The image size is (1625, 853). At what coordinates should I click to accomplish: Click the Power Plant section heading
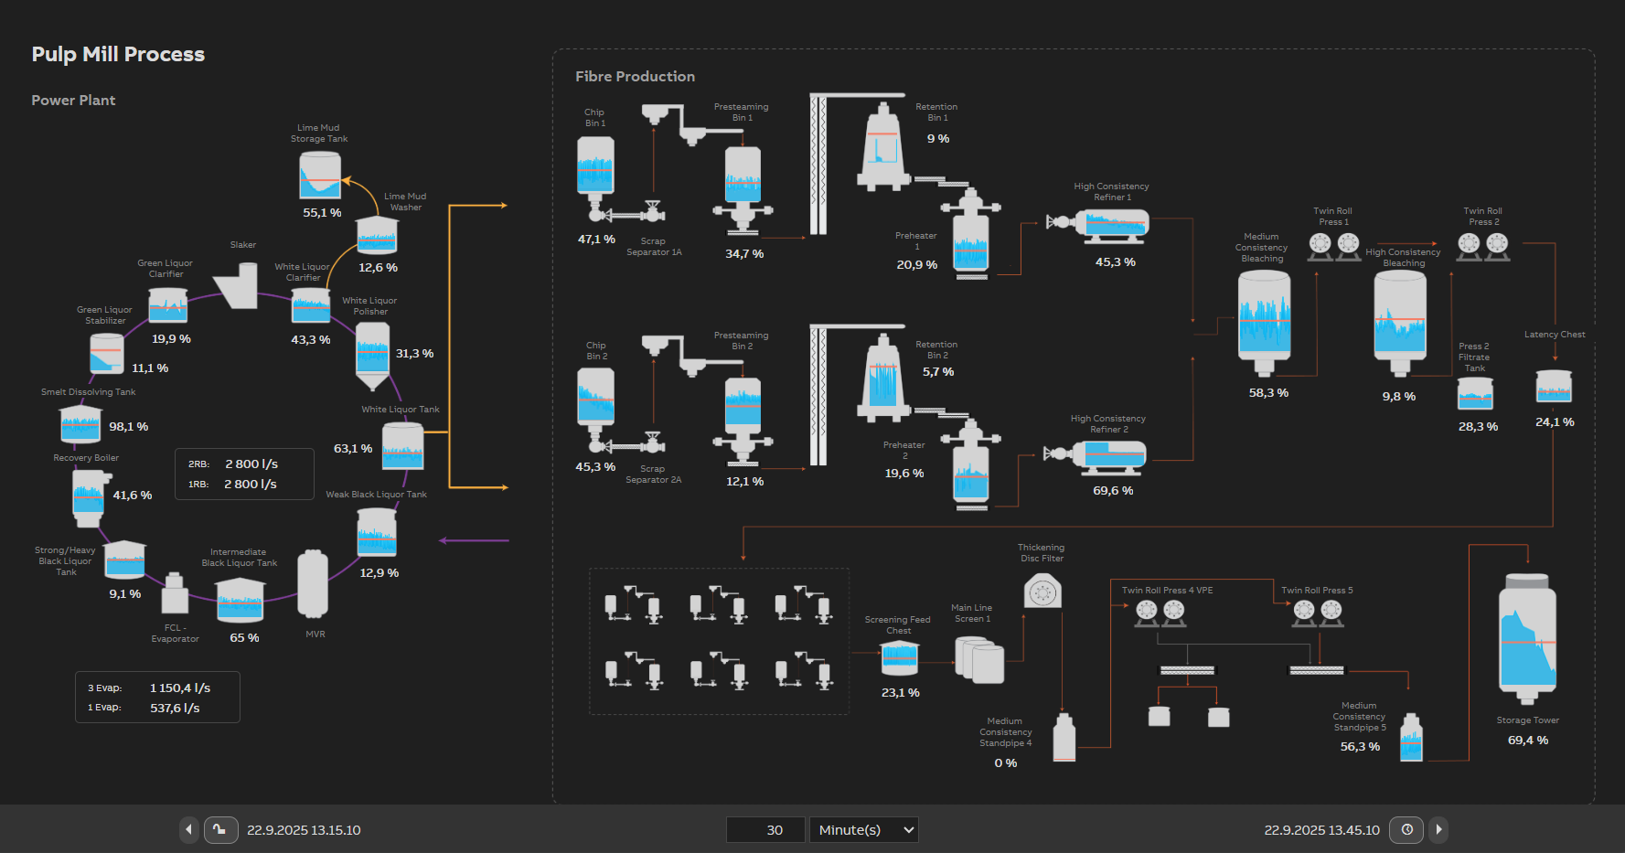coord(73,101)
